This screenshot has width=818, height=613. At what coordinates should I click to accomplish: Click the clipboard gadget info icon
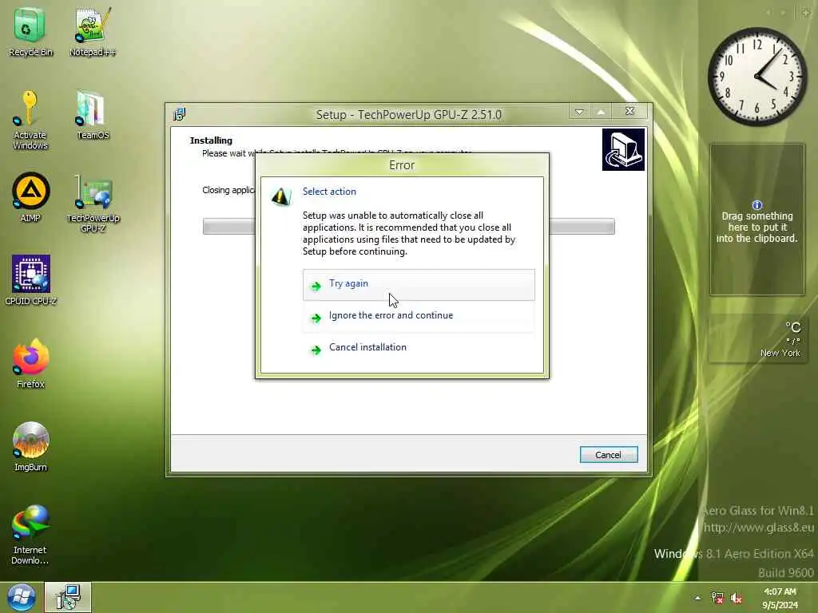point(757,205)
